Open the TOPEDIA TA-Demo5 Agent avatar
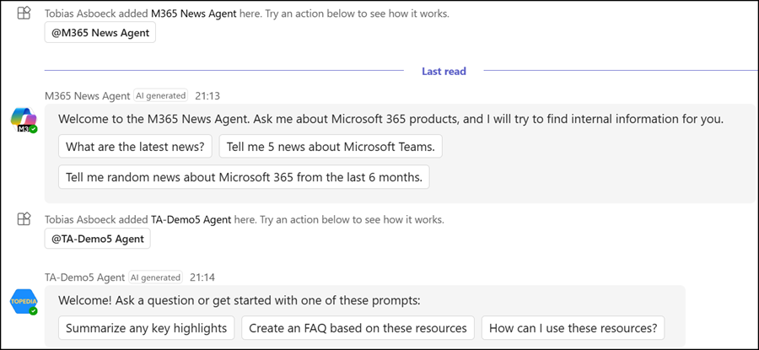 (x=24, y=302)
